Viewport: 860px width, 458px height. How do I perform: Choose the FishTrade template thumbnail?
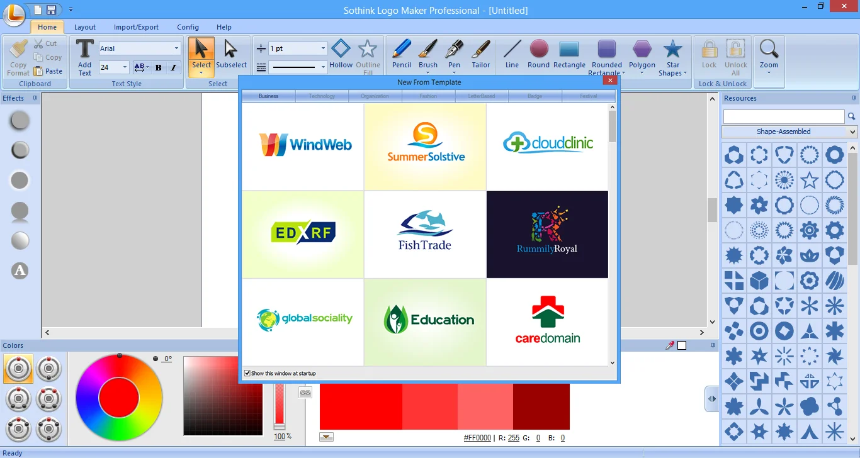(425, 235)
